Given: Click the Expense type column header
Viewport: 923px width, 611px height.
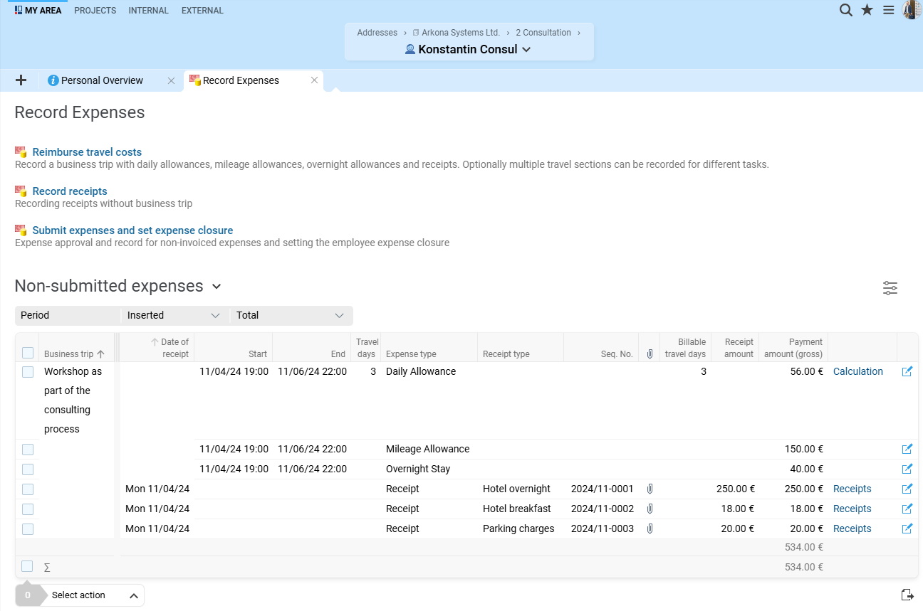Looking at the screenshot, I should [411, 354].
